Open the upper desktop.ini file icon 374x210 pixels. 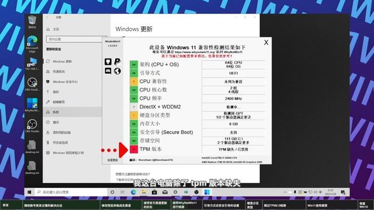click(x=32, y=146)
